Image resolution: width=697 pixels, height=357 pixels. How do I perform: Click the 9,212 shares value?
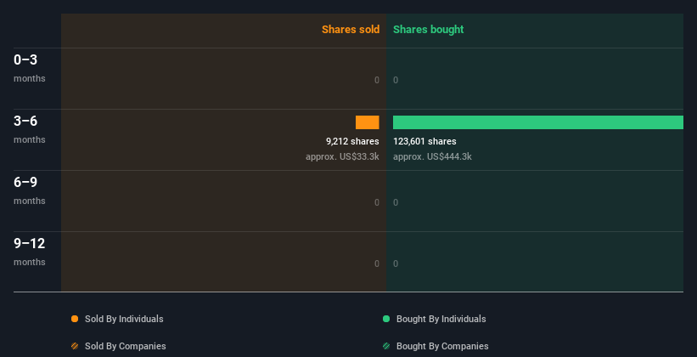tap(352, 141)
